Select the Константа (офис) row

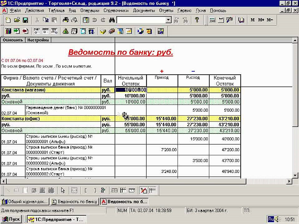tap(121, 119)
